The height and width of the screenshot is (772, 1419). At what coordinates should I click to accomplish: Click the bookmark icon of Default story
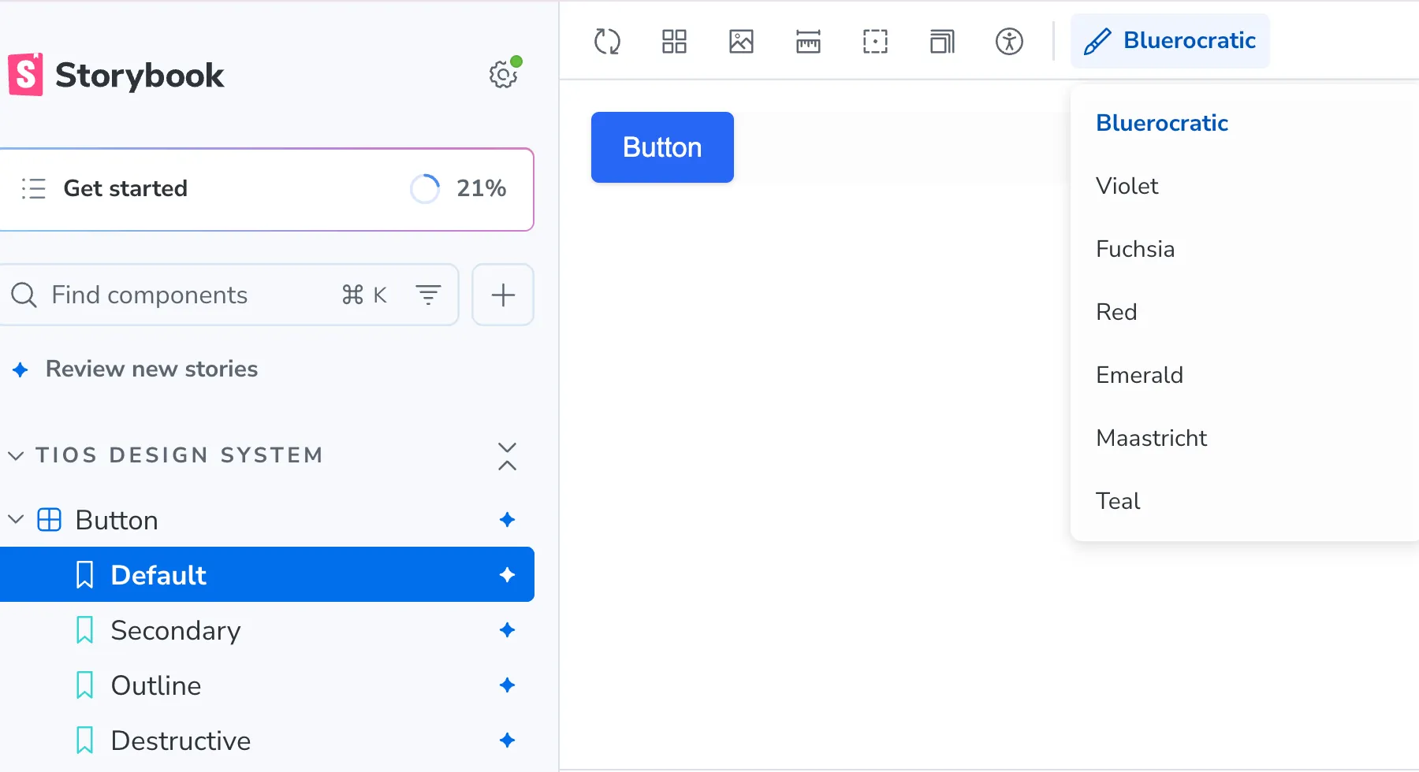coord(84,575)
